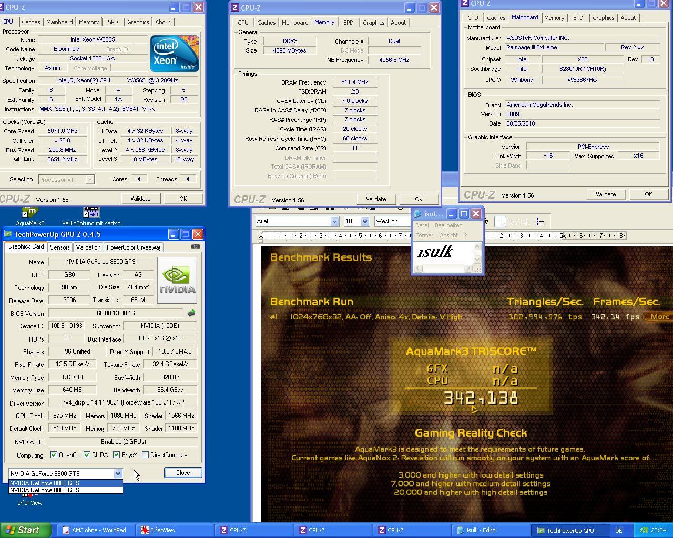Align text left in WordPad
The height and width of the screenshot is (538, 673).
click(x=499, y=222)
